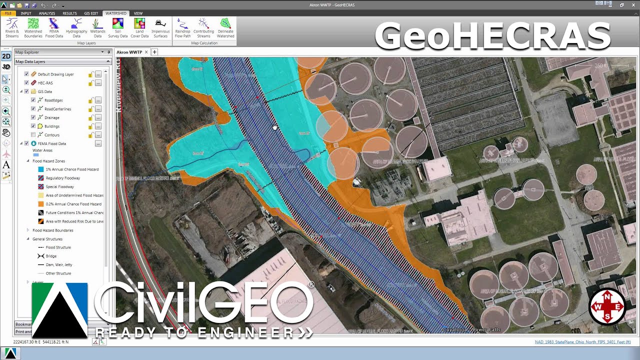
Task: Toggle lock icon for RoadEdges layer
Action: tap(91, 100)
